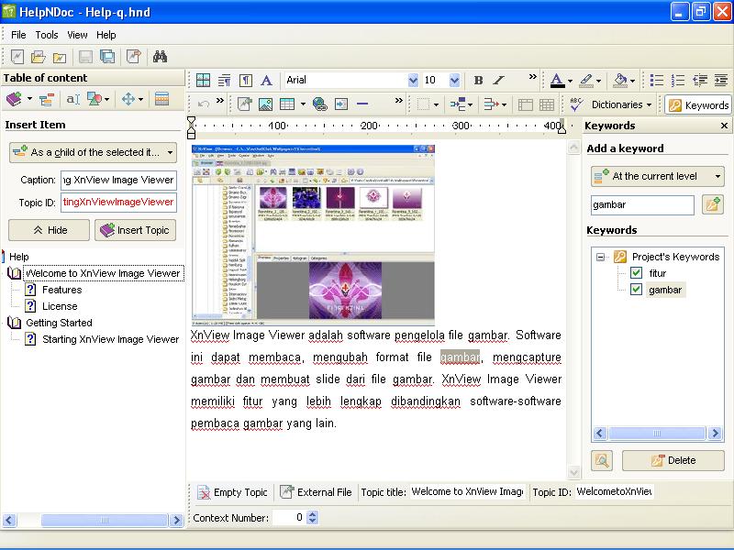Increase paragraph indent
The image size is (734, 550).
721,81
